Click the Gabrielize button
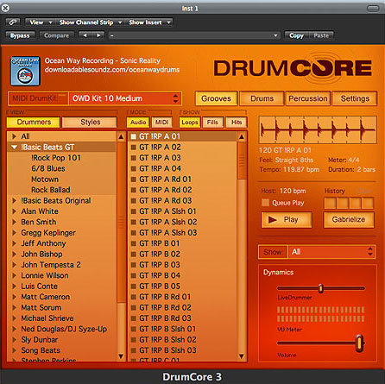Image resolution: width=385 pixels, height=384 pixels. coord(349,220)
